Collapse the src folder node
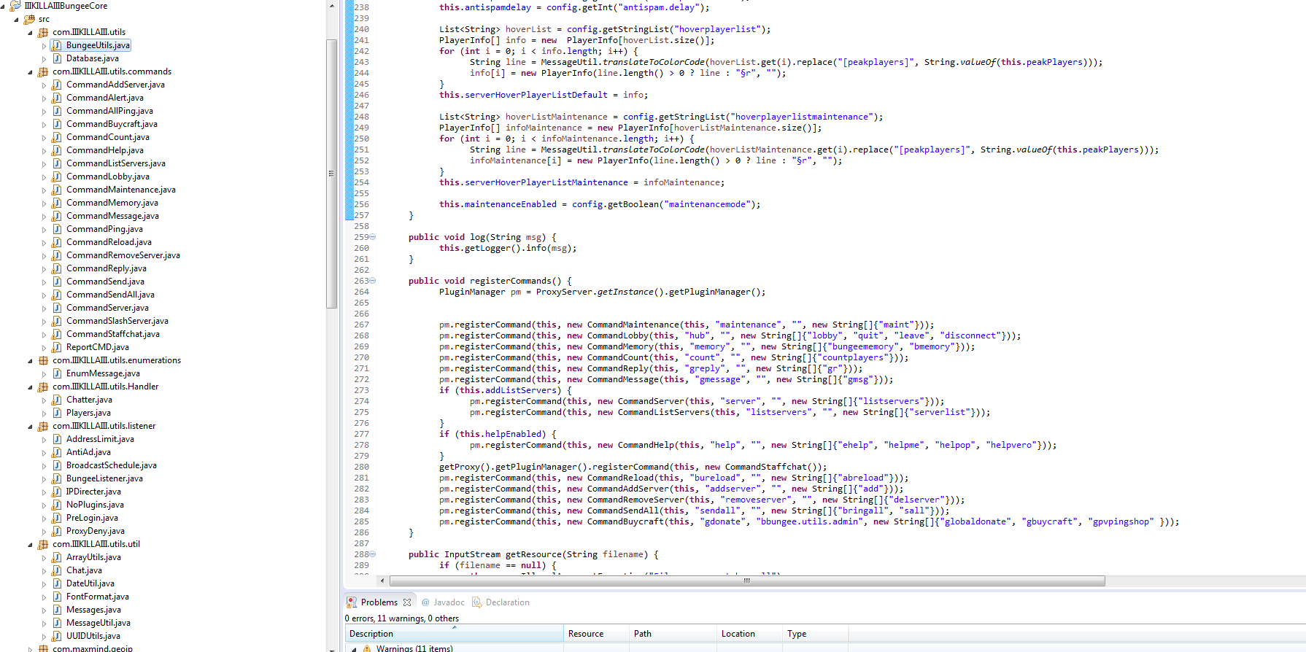Screen dimensions: 1306x652 pos(16,20)
